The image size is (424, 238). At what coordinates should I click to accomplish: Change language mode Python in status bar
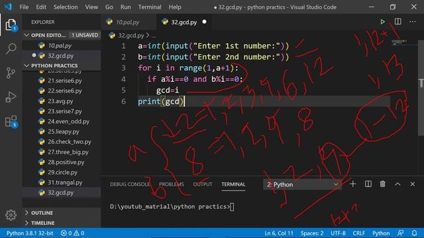pyautogui.click(x=381, y=233)
